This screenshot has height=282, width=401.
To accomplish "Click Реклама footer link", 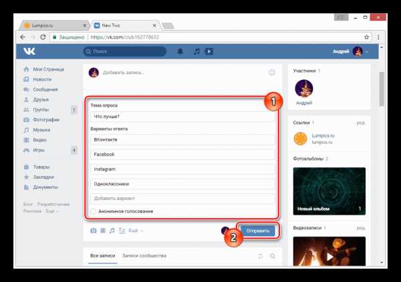I will pos(32,211).
